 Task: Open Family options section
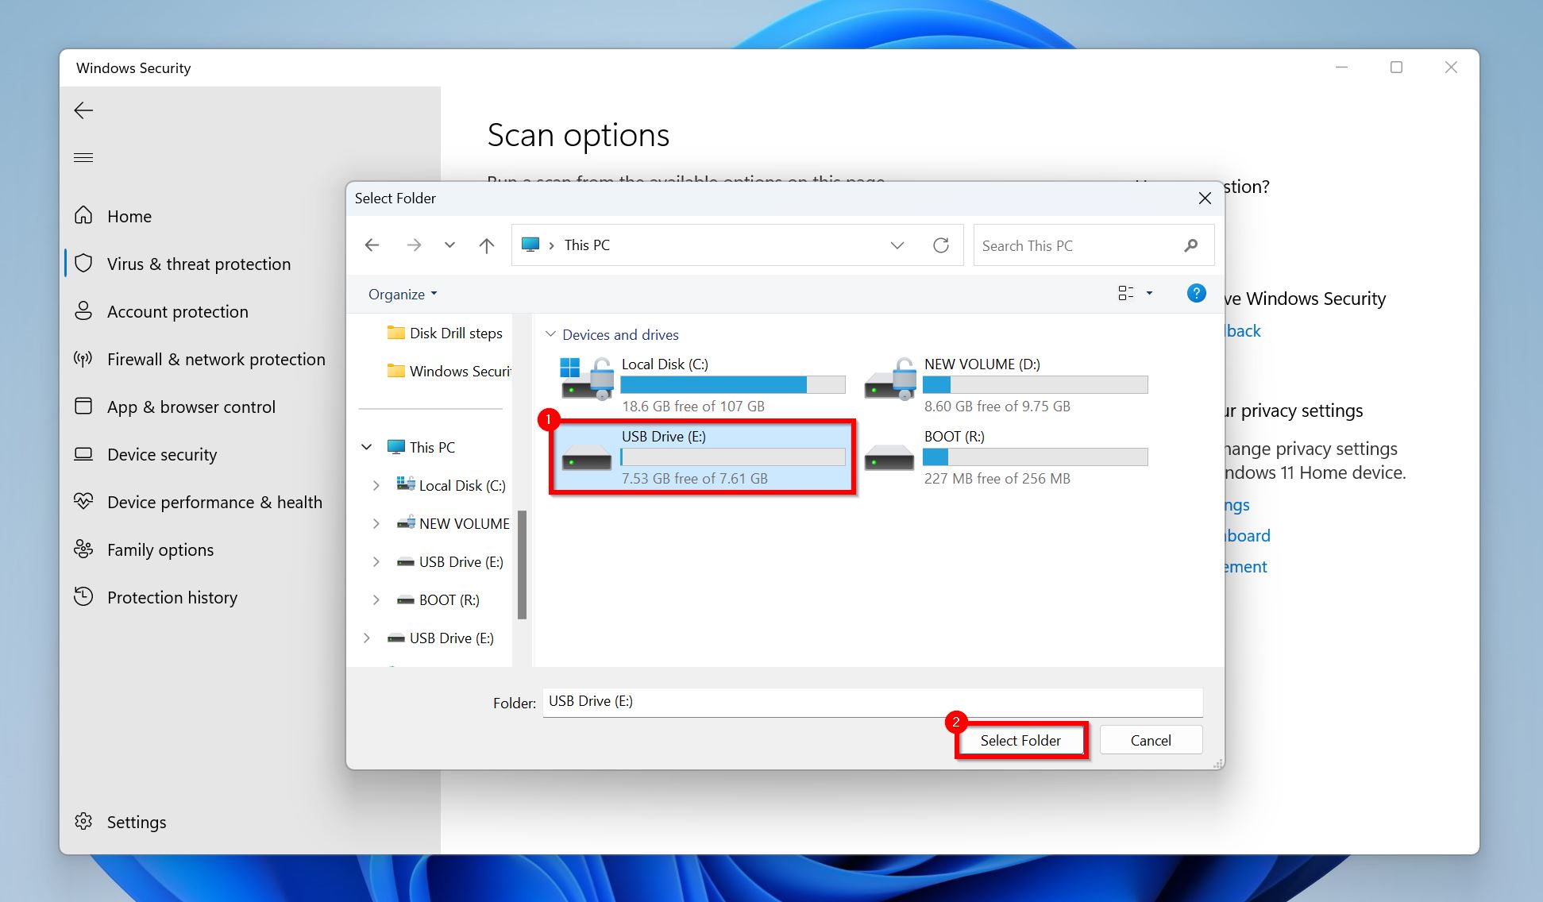[160, 549]
